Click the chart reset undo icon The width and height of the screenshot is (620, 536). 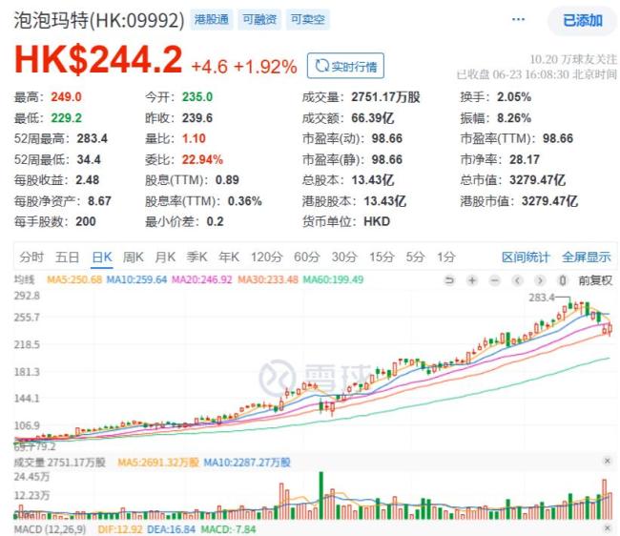pyautogui.click(x=449, y=280)
